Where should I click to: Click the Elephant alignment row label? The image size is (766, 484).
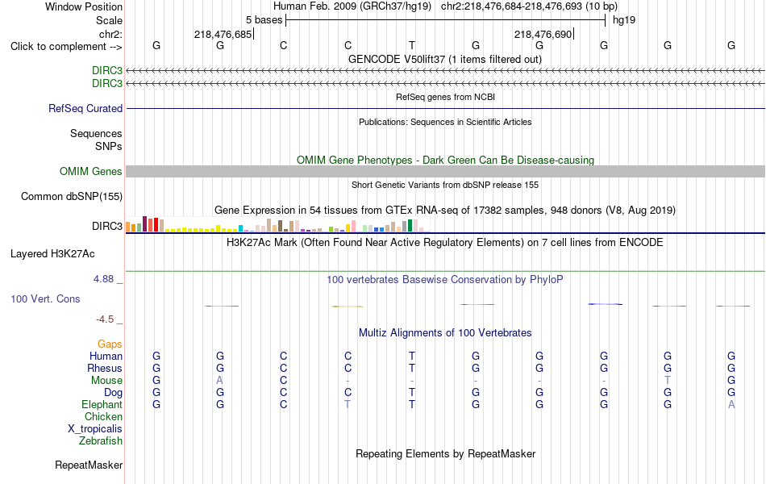(x=102, y=404)
